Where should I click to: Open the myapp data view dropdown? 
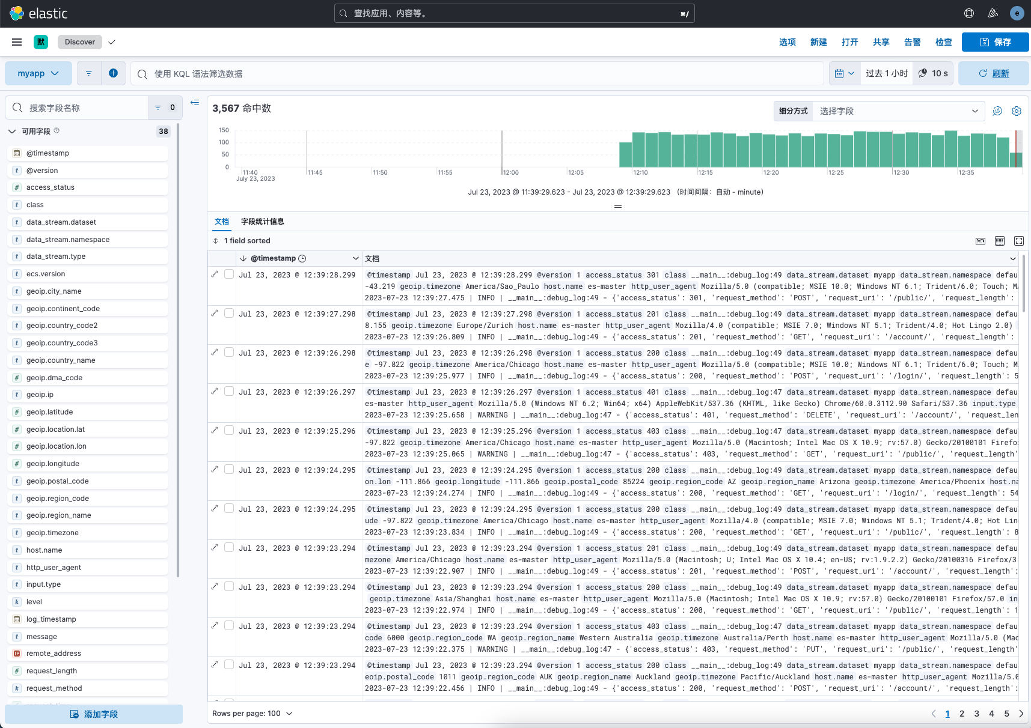tap(38, 73)
